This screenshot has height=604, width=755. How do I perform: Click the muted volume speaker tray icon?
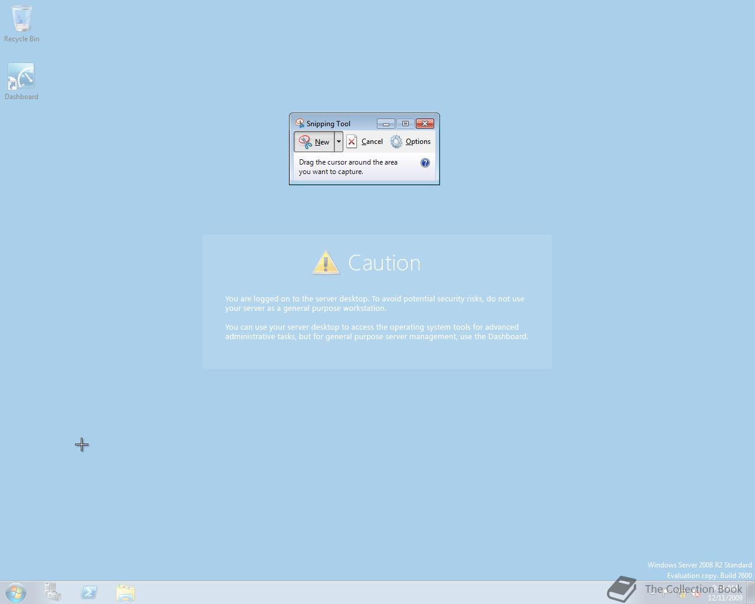click(695, 593)
